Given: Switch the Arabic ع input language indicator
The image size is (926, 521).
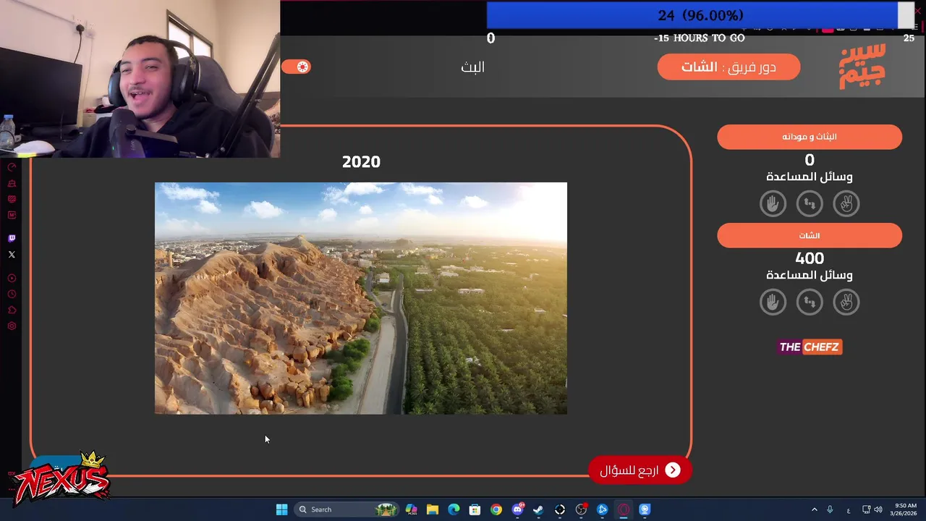Looking at the screenshot, I should click(849, 509).
